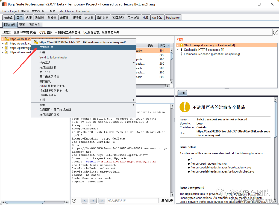Image resolution: width=279 pixels, height=205 pixels.
Task: Switch to the 测试器 tab
Action: (x=40, y=18)
